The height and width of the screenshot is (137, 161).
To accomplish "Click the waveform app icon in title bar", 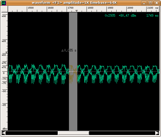I will [x=4, y=3].
